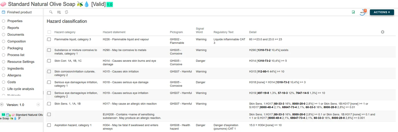The image size is (398, 132).
Task: Click the version 1.0 badge in title
Action: point(110,5)
